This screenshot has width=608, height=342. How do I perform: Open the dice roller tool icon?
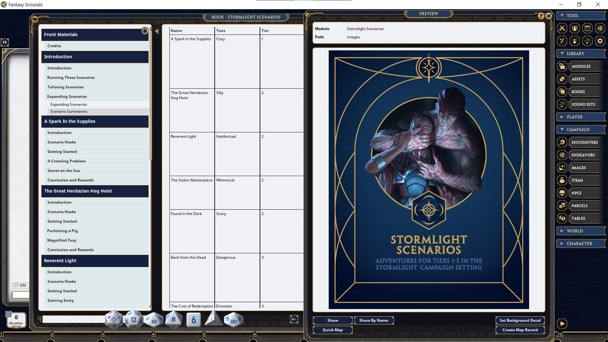coord(600,28)
